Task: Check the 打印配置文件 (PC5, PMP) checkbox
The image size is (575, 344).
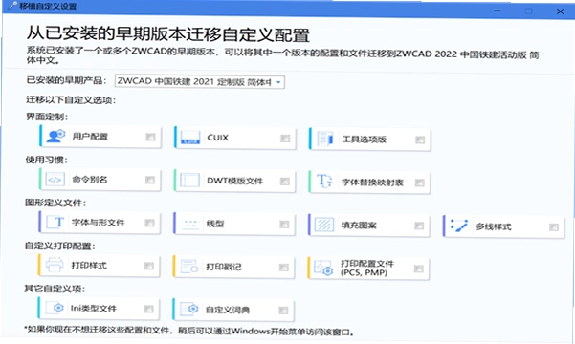Action: 419,269
